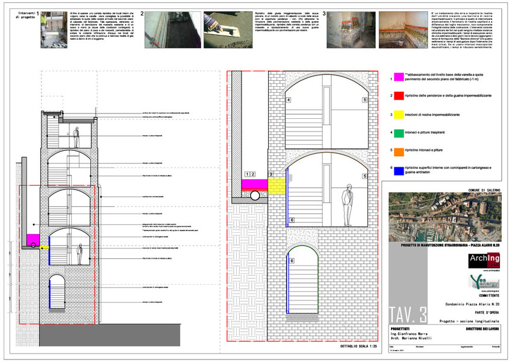Select numbered box 3 above the yellow block

(x=271, y=174)
